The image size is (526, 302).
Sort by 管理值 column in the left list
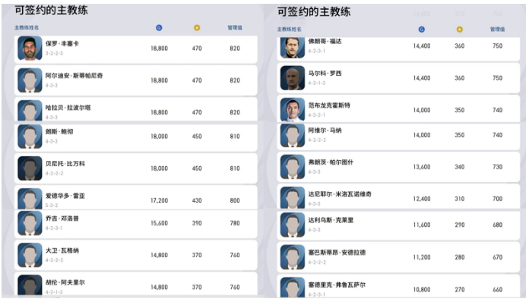pyautogui.click(x=235, y=28)
